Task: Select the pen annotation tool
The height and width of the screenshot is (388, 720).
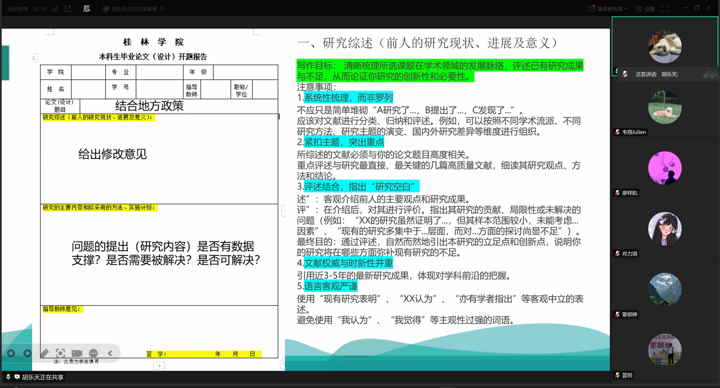Action: point(45,353)
